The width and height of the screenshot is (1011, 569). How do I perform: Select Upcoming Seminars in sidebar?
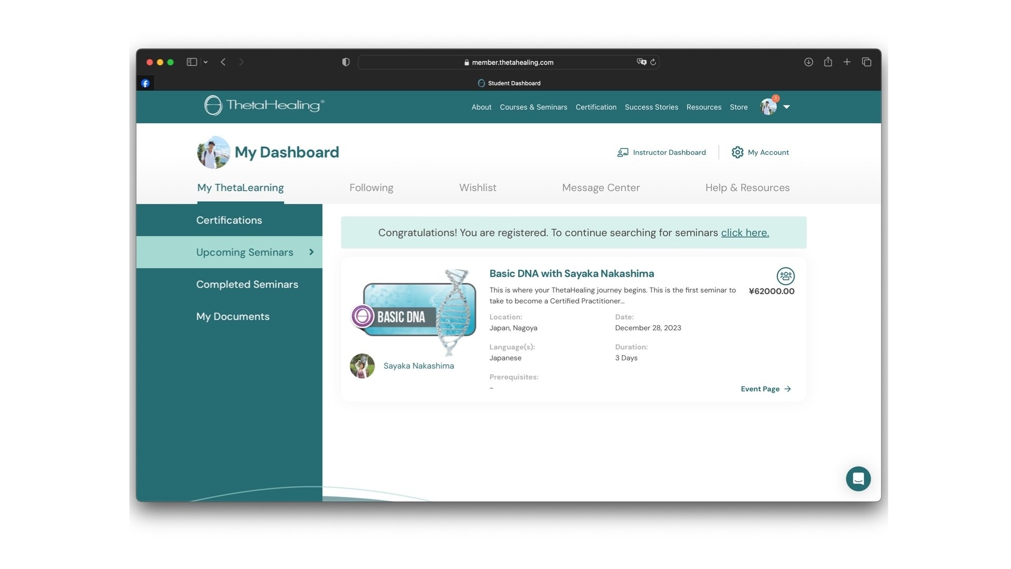tap(229, 252)
